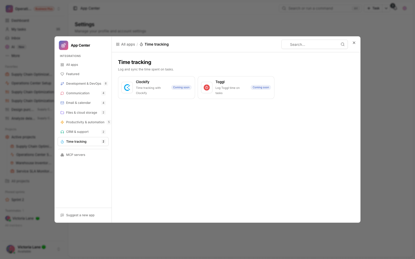Click the count badge on Development & DevOps
Screen dimensions: 415x259
(106, 84)
